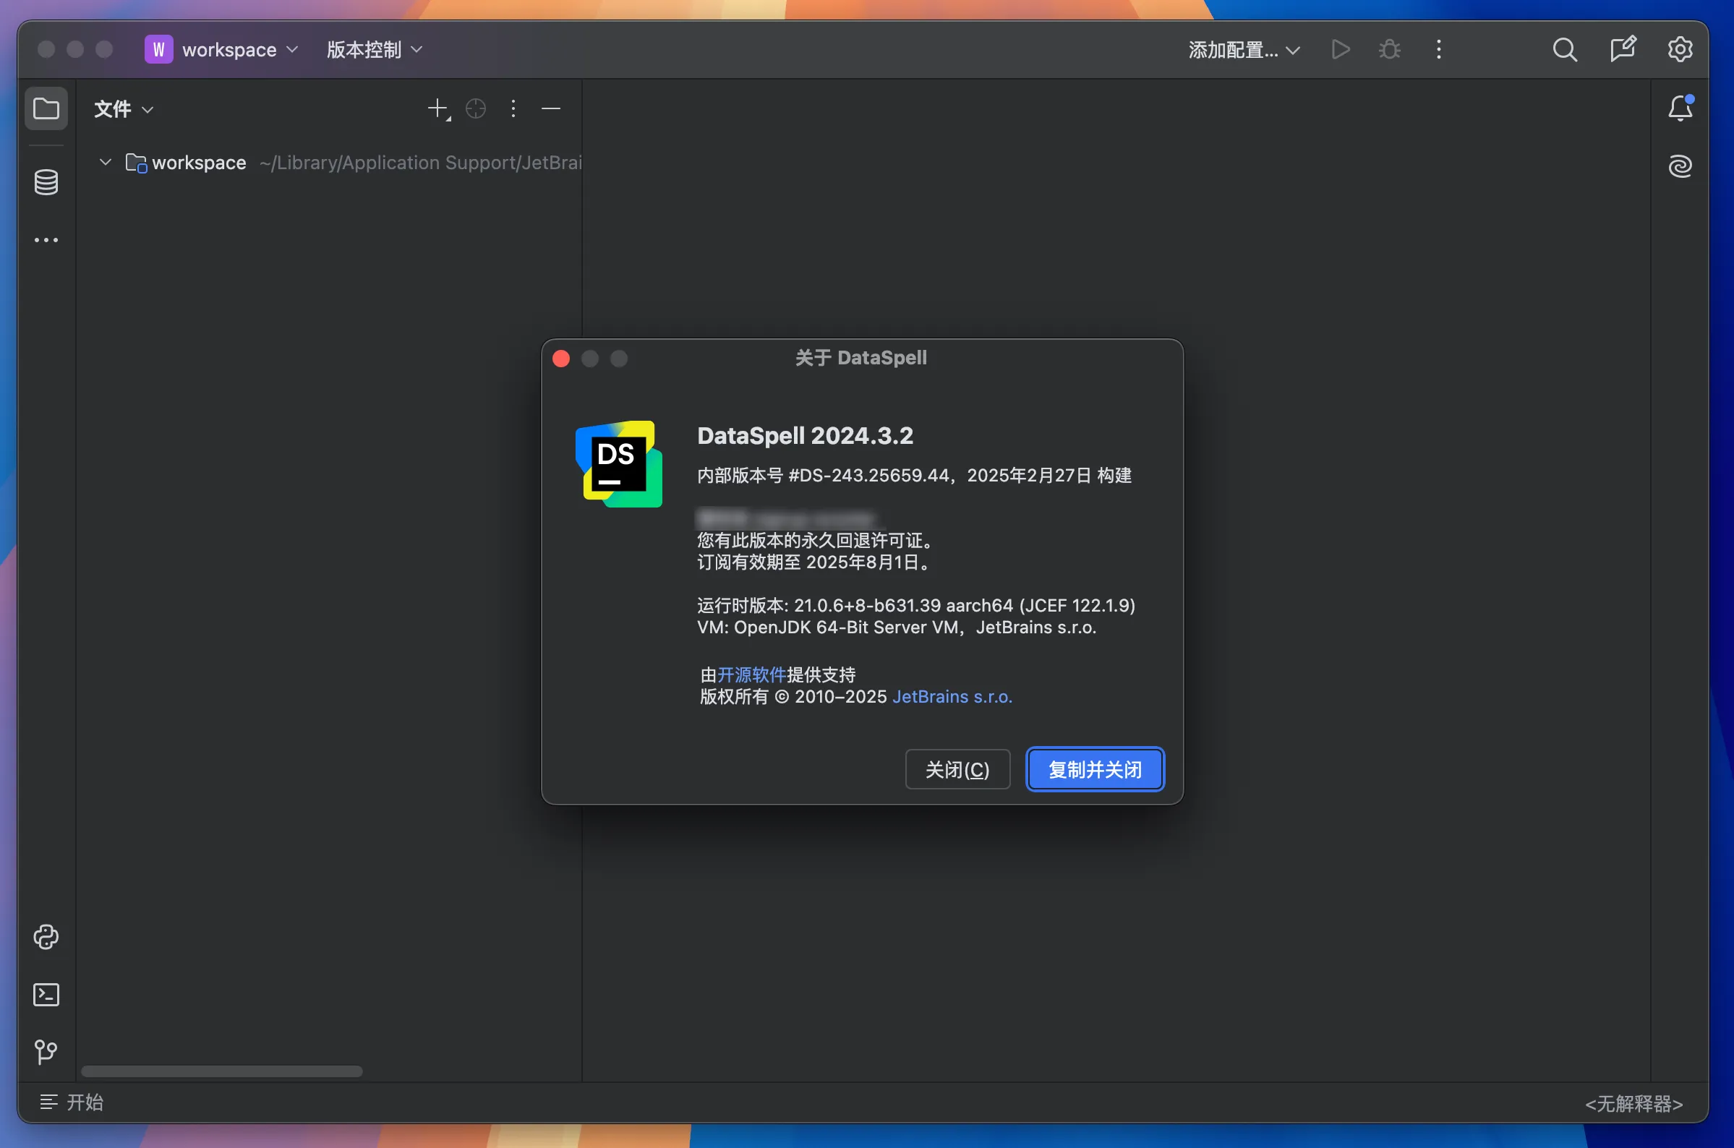Viewport: 1734px width, 1148px height.
Task: Click the DataSpell 2024.3.2 title text
Action: (x=805, y=436)
